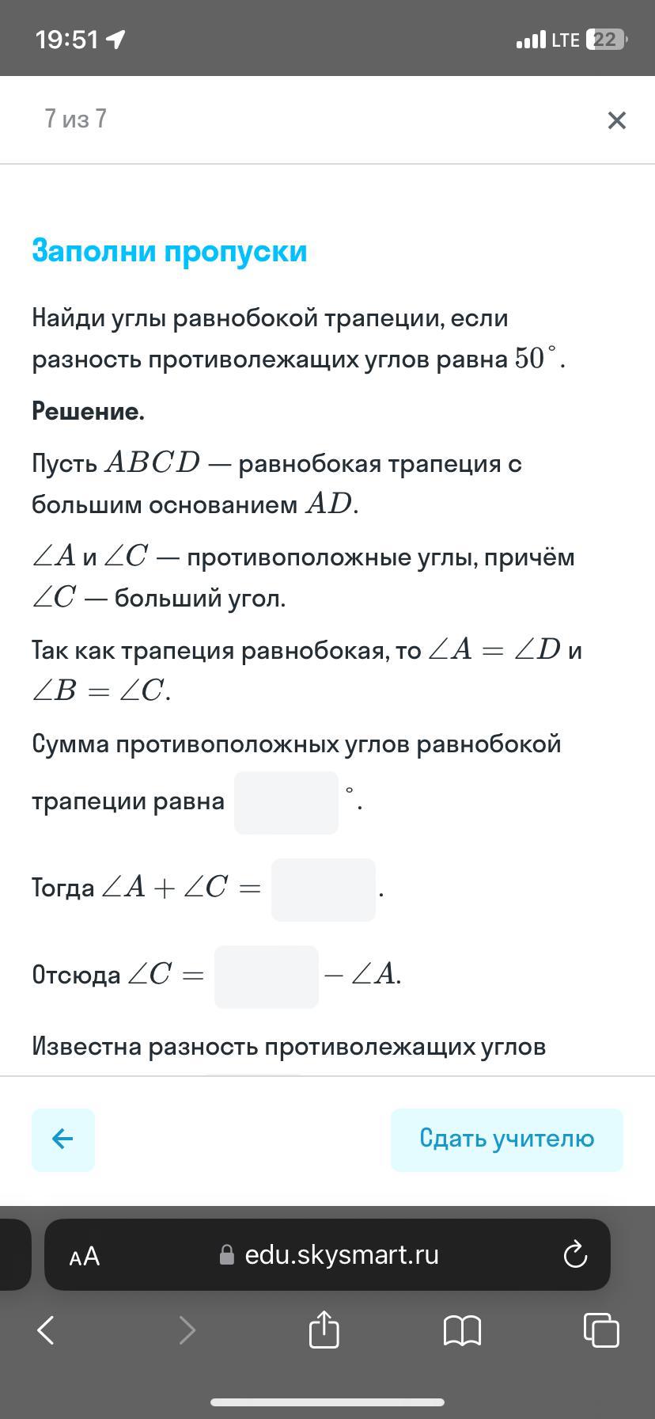Reload the page in Safari
The height and width of the screenshot is (1419, 655).
pos(574,1255)
